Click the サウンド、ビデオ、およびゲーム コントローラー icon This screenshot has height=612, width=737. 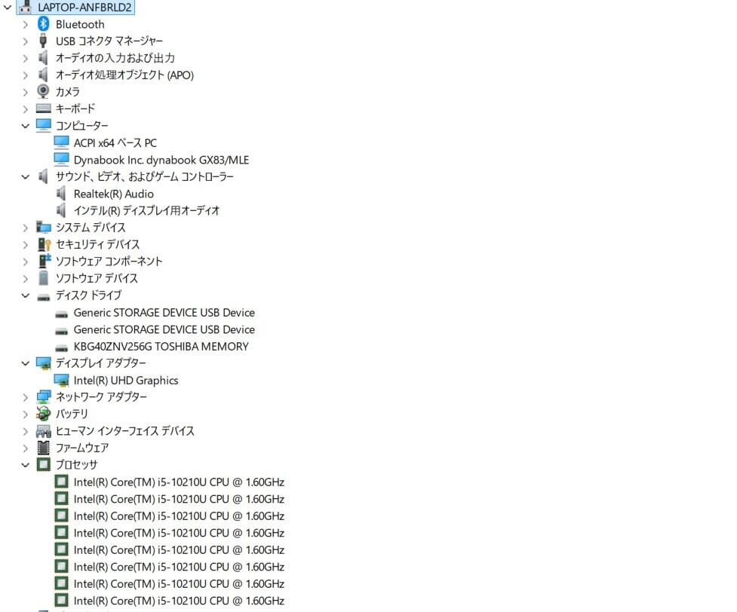[x=43, y=176]
